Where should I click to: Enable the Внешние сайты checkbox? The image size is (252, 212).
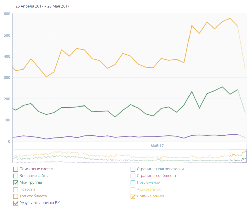pos(16,176)
